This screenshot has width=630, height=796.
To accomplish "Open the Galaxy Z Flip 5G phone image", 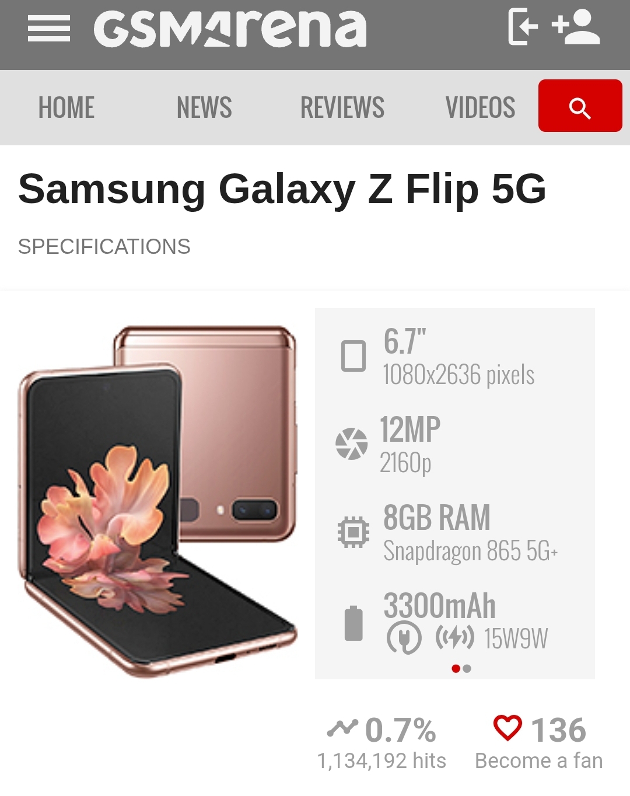I will click(157, 501).
